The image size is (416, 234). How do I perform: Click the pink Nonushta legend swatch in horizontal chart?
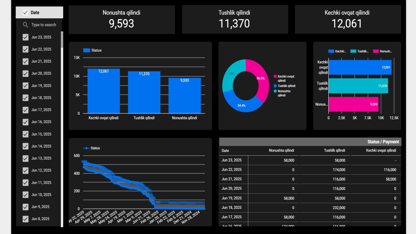(376, 51)
